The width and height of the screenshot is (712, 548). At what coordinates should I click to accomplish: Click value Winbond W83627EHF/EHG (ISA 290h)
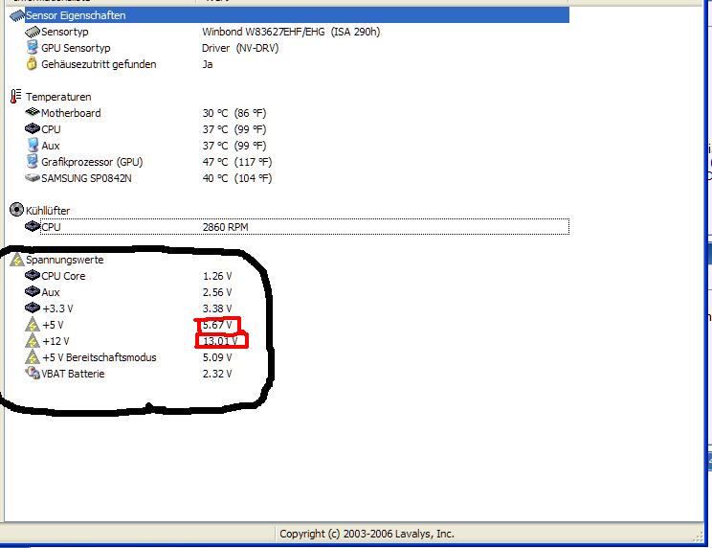[x=291, y=32]
